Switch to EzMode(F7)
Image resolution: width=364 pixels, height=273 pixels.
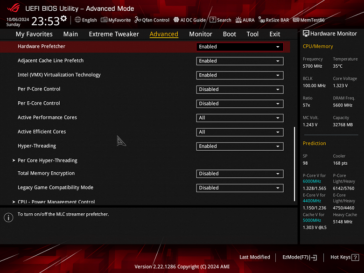300,258
